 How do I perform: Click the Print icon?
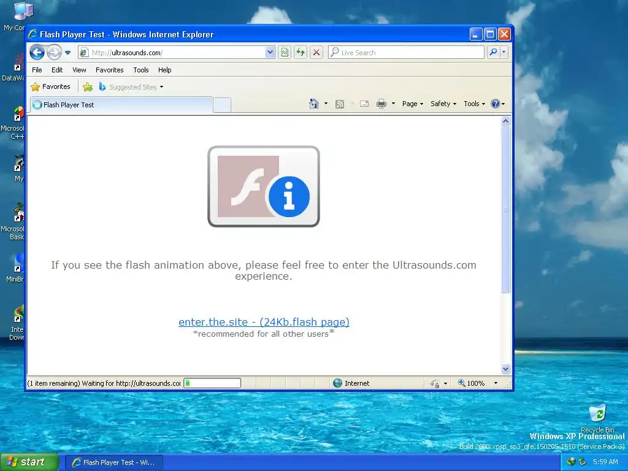381,104
